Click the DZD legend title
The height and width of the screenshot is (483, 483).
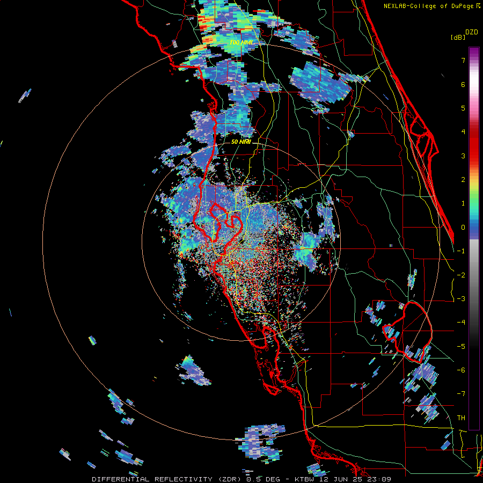coord(472,32)
